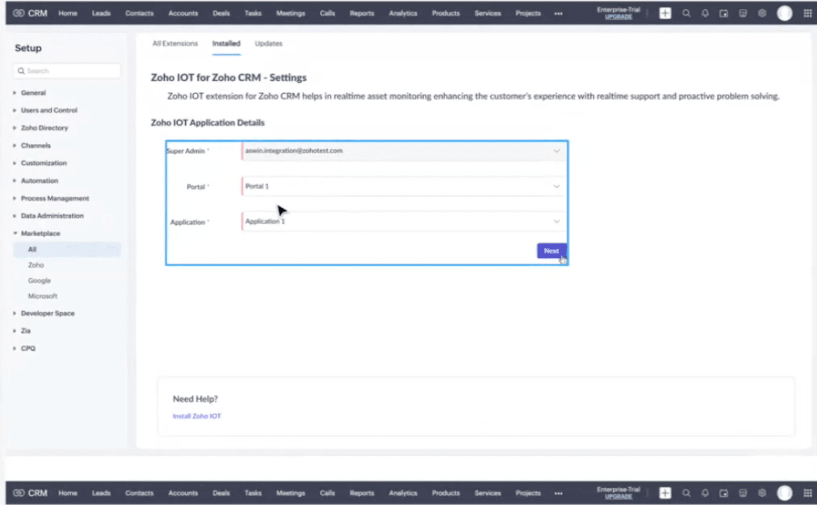Open Deals in the top navigation bar
The height and width of the screenshot is (505, 817).
[221, 13]
